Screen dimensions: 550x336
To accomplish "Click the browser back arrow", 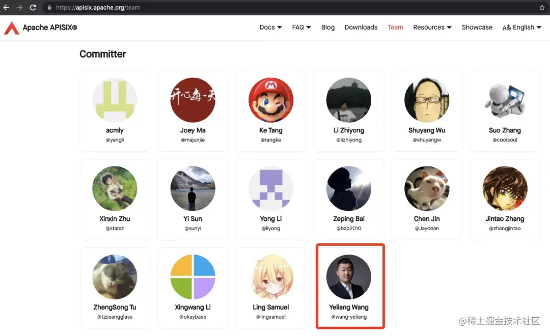I will point(6,7).
